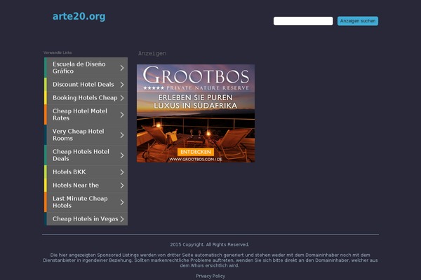Open the Privacy Policy link
The height and width of the screenshot is (280, 421).
[210, 276]
